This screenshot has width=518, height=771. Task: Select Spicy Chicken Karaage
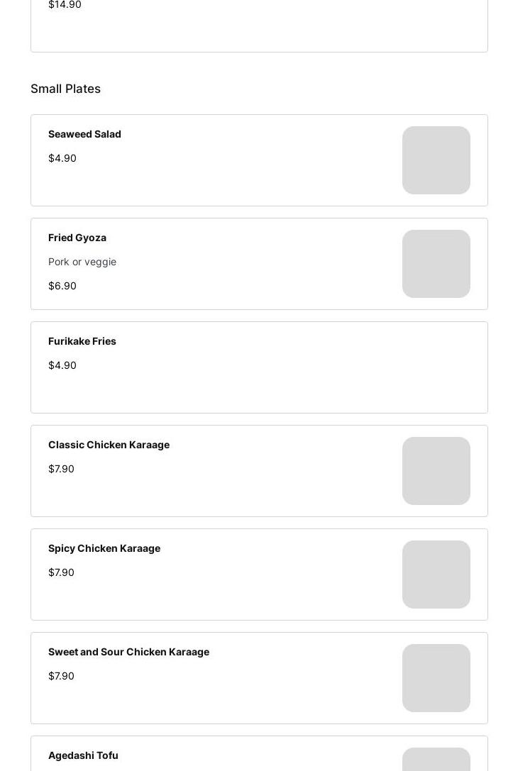click(x=104, y=548)
